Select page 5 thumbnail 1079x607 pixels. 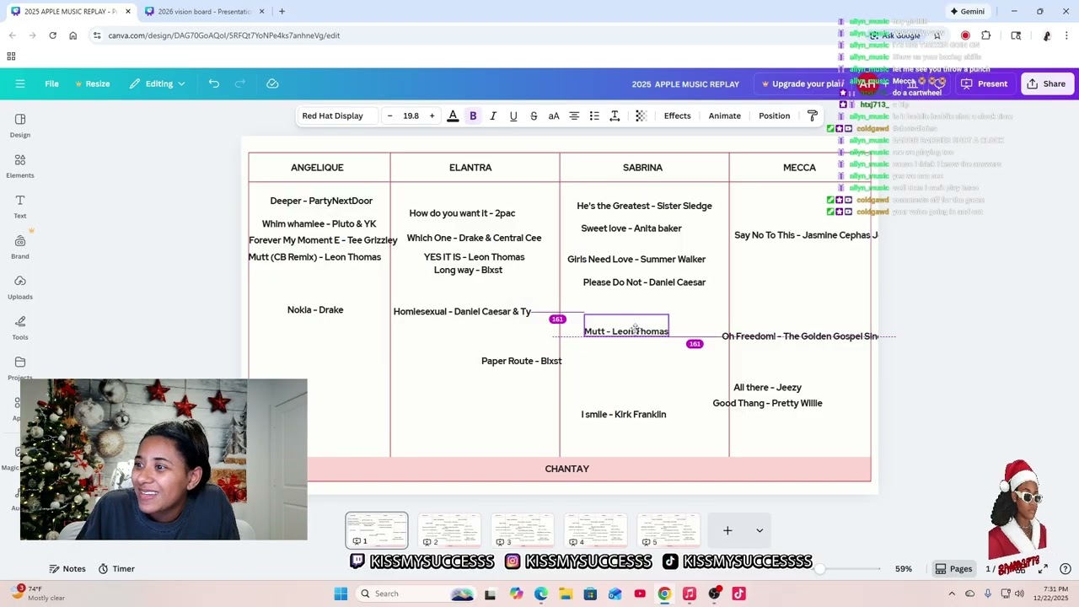668,530
